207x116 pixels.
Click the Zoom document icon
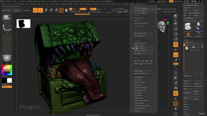176,29
